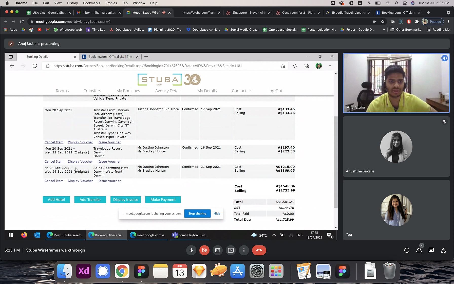Open Other Bookmarks folder

406,30
